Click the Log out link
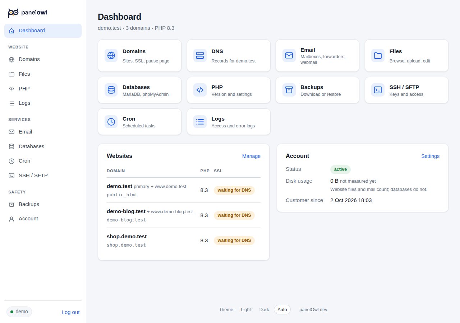Viewport: 460px width, 323px height. tap(70, 312)
